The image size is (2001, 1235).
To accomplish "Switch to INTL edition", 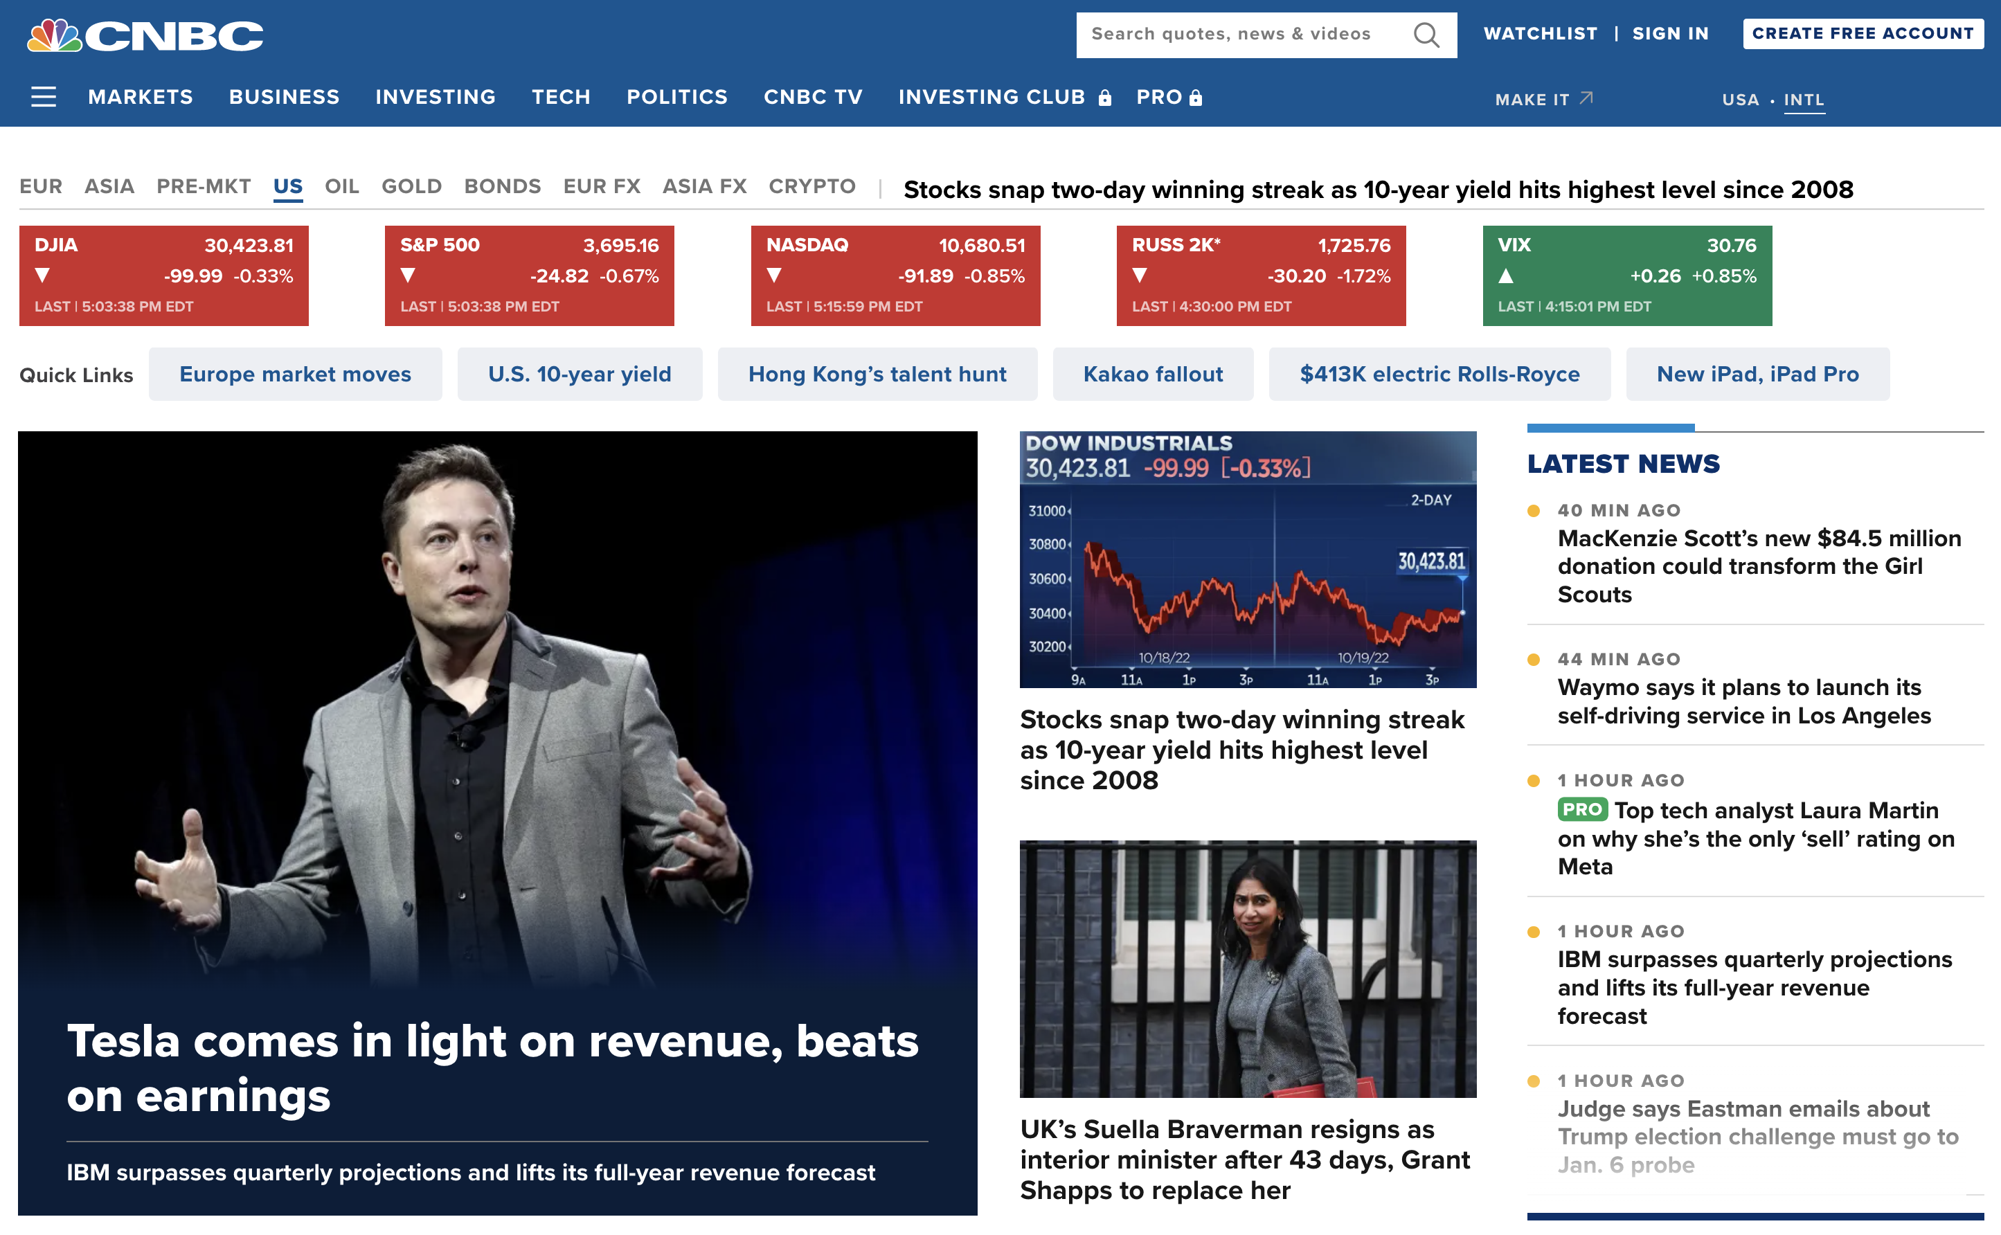I will [1804, 100].
